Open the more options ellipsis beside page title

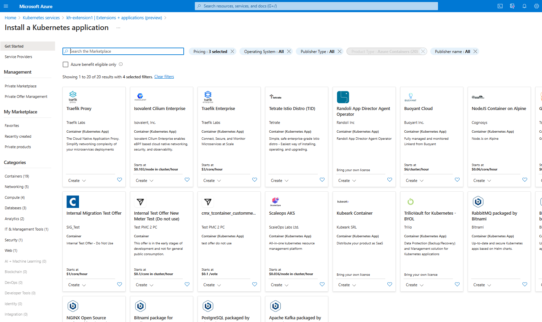[x=118, y=28]
